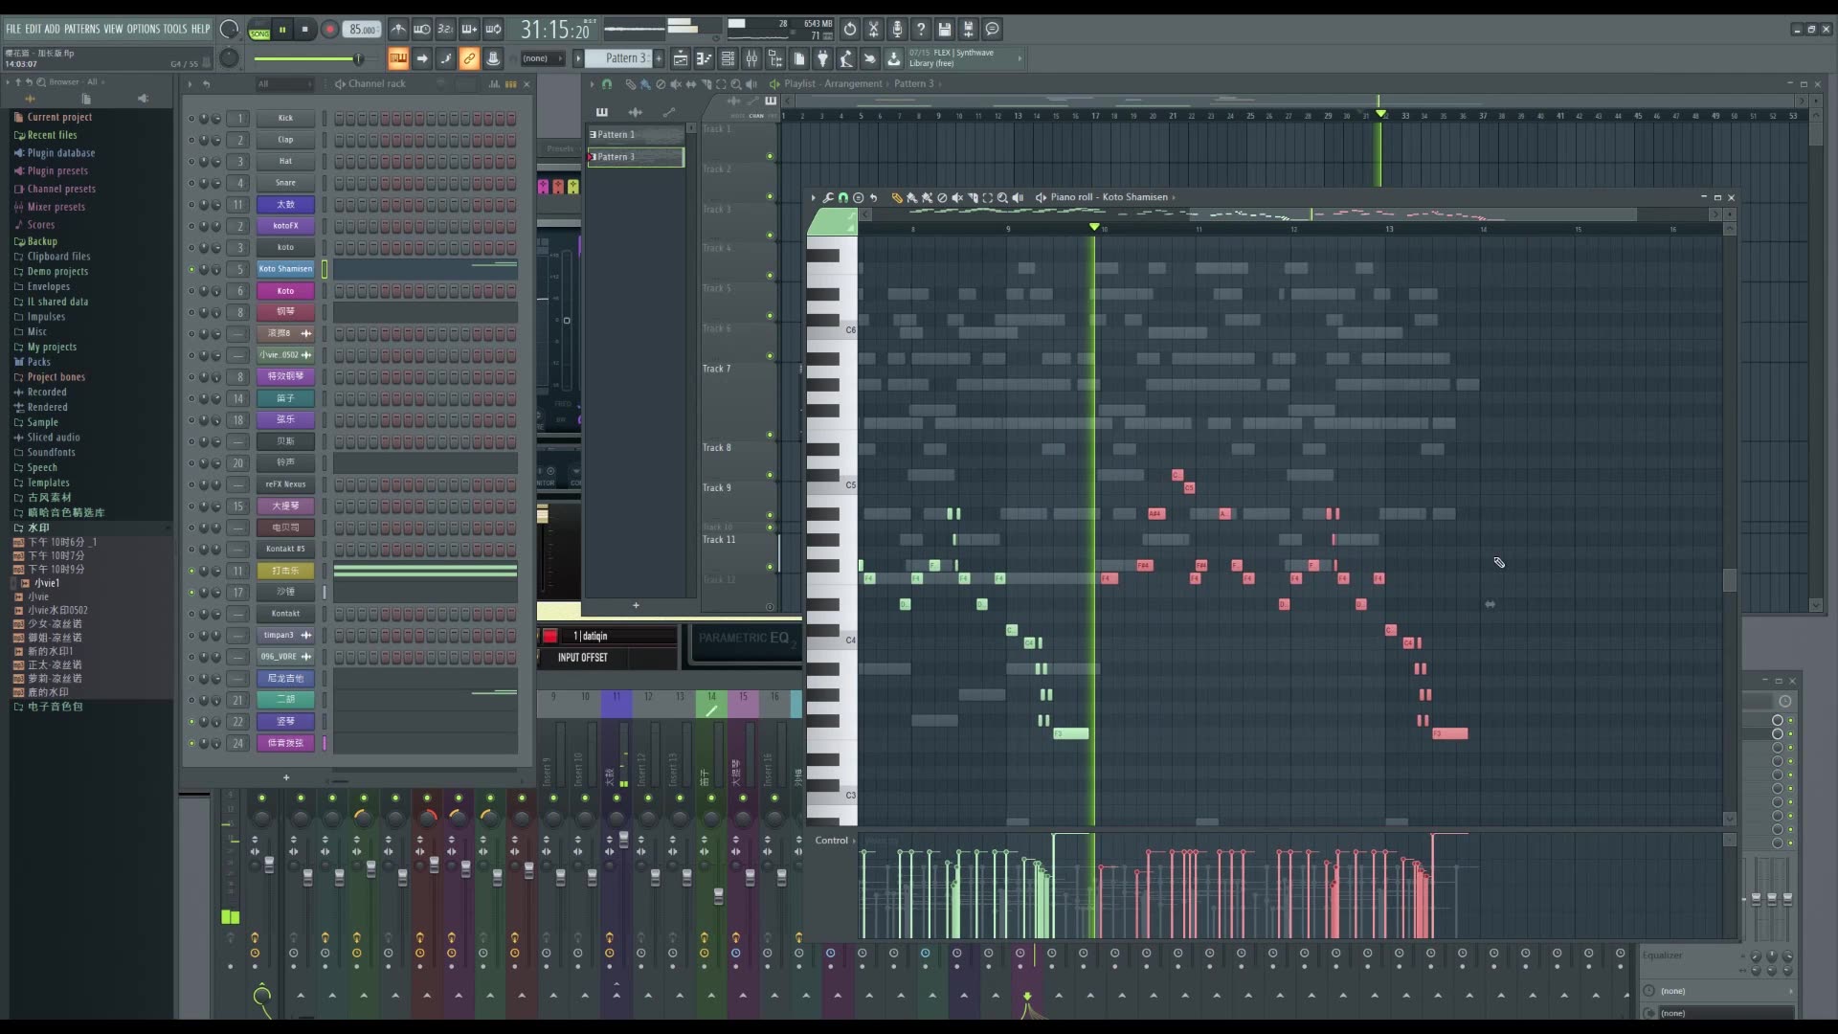
Task: Toggle mute light for Kick channel
Action: (191, 119)
